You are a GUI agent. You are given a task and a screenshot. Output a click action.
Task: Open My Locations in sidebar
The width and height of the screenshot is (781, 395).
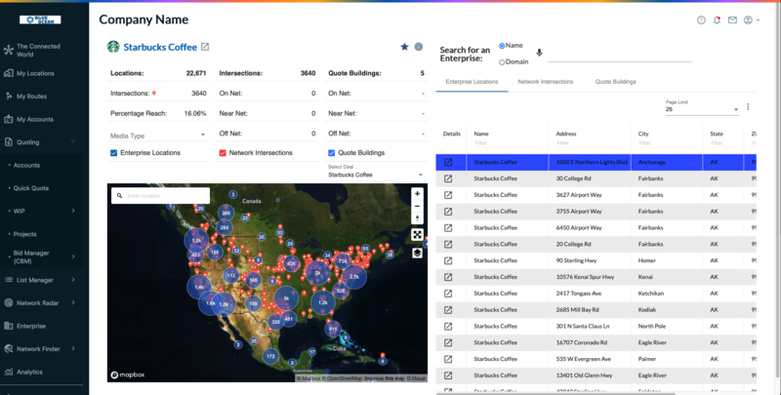(35, 73)
